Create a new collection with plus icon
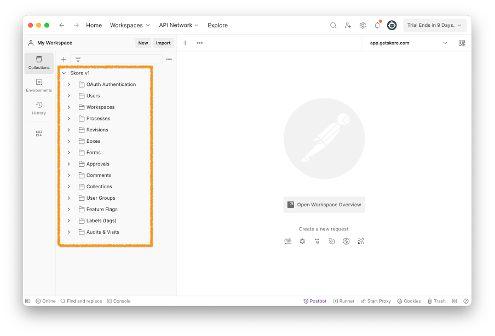The width and height of the screenshot is (495, 336). [x=64, y=59]
